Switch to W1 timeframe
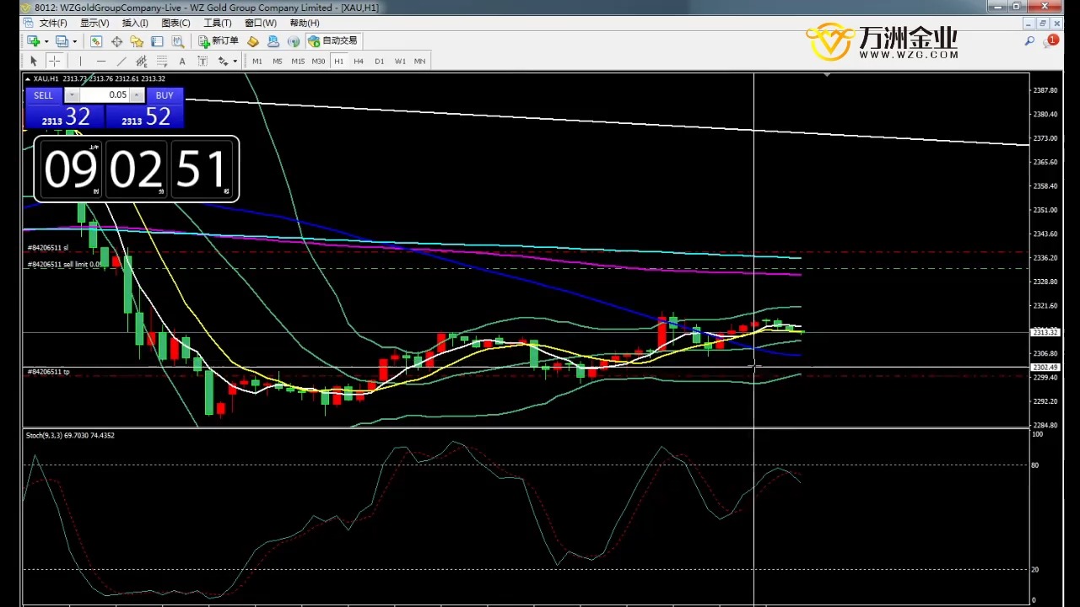The height and width of the screenshot is (607, 1080). tap(400, 61)
